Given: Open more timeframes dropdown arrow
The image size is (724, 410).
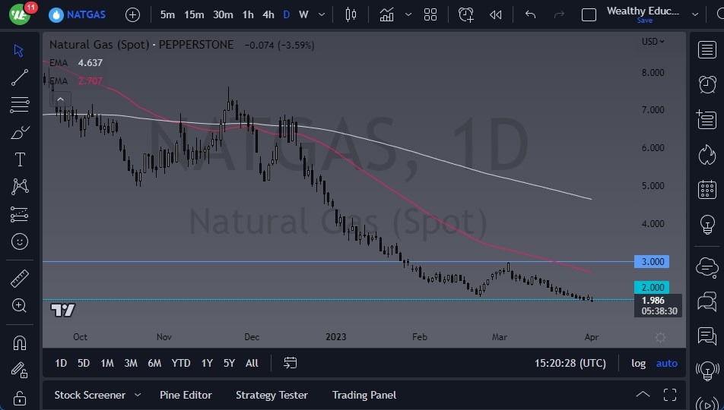Looking at the screenshot, I should point(322,14).
